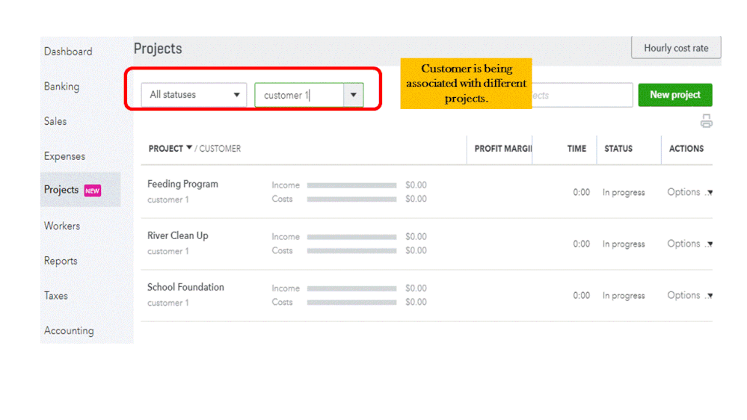The height and width of the screenshot is (420, 747).
Task: Open Reports in the sidebar
Action: (x=61, y=261)
